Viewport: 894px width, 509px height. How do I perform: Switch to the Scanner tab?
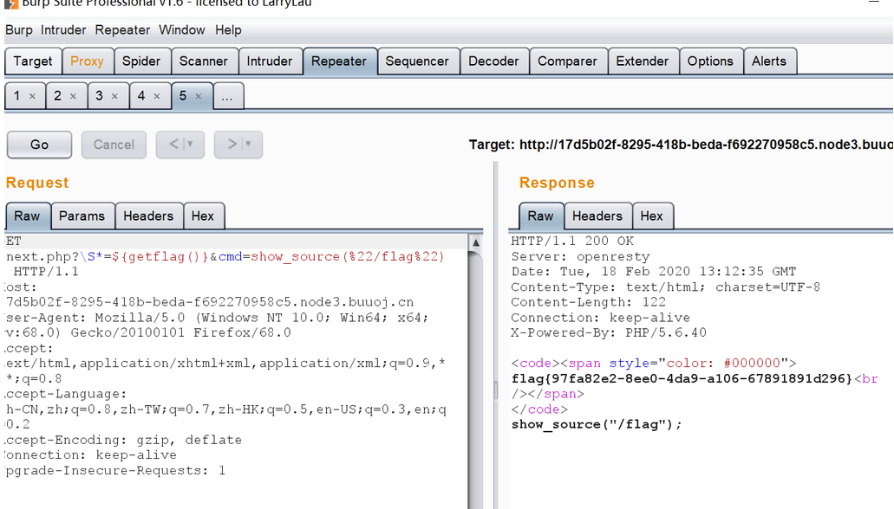pyautogui.click(x=204, y=61)
